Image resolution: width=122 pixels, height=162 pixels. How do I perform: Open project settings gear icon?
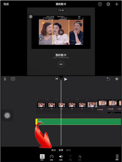pyautogui.click(x=108, y=4)
